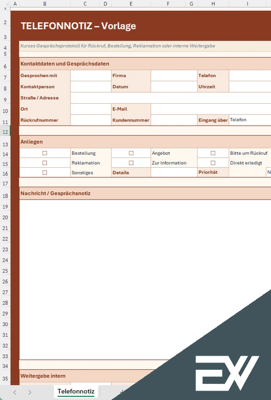Select the Weitergabe intern heading
The height and width of the screenshot is (400, 271).
pyautogui.click(x=43, y=376)
